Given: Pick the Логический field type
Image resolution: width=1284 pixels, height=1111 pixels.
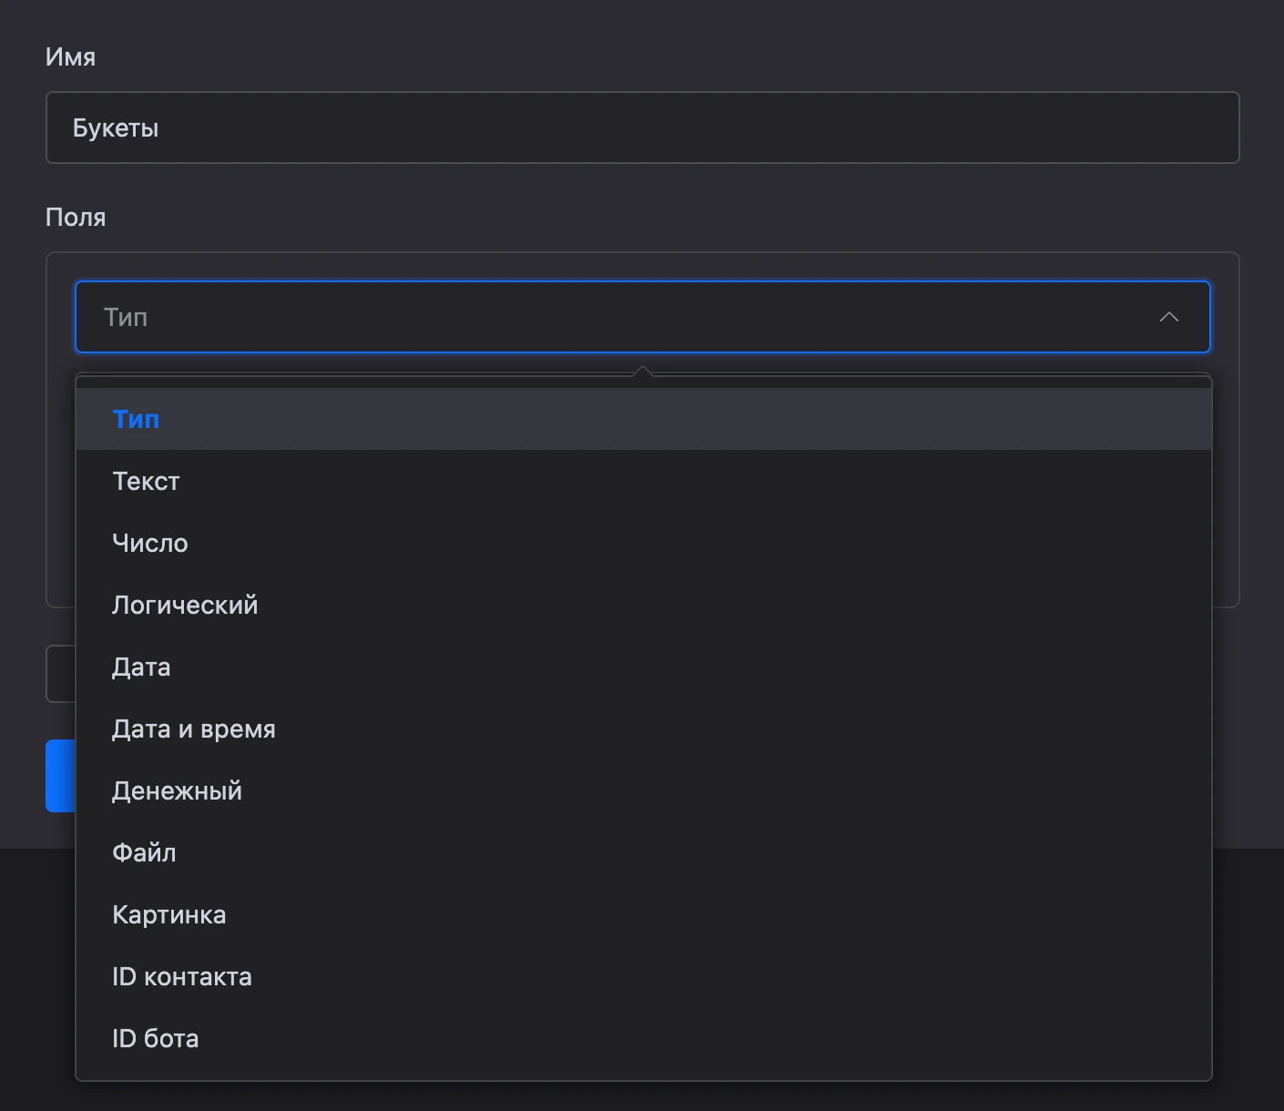Looking at the screenshot, I should [x=644, y=605].
